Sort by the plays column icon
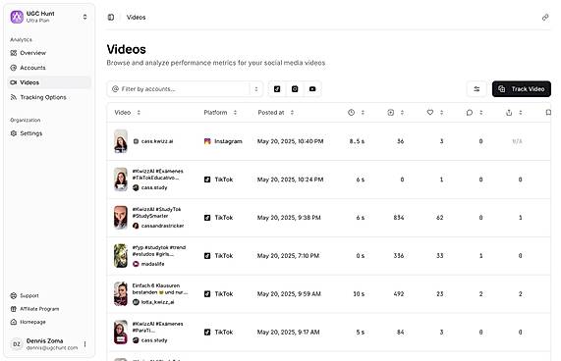561x361 pixels. click(395, 113)
